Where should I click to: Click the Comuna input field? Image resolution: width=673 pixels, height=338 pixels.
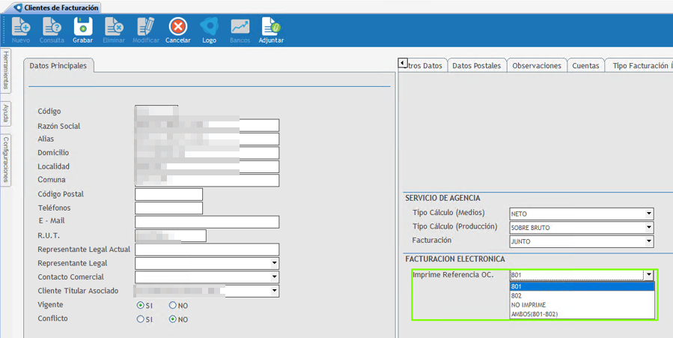coord(207,181)
